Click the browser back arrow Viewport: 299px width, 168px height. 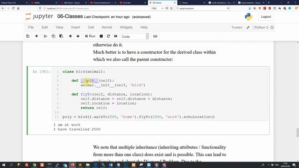3,8
